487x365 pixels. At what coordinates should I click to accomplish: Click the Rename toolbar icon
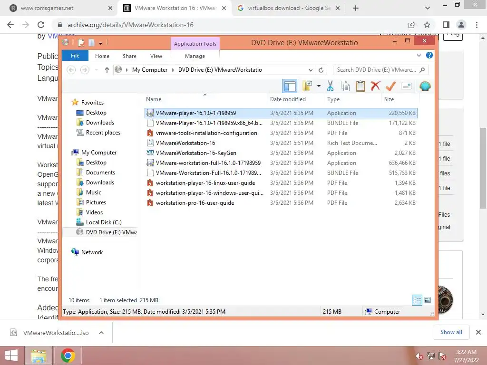click(x=406, y=86)
